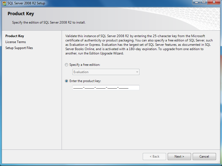Viewport: 222px width, 166px height.
Task: Maximize the SQL Server Setup window
Action: tap(204, 2)
